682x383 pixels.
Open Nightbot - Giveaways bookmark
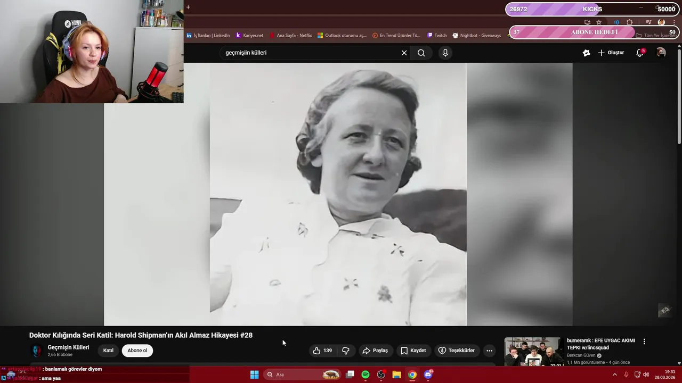click(477, 36)
